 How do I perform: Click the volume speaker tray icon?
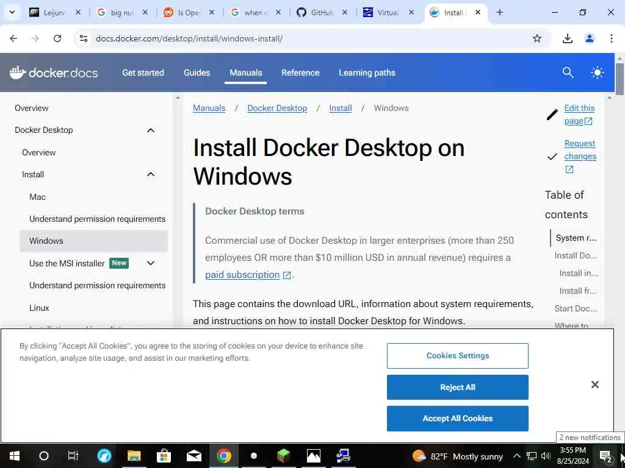[545, 456]
